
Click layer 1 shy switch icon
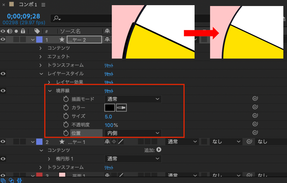107,40
